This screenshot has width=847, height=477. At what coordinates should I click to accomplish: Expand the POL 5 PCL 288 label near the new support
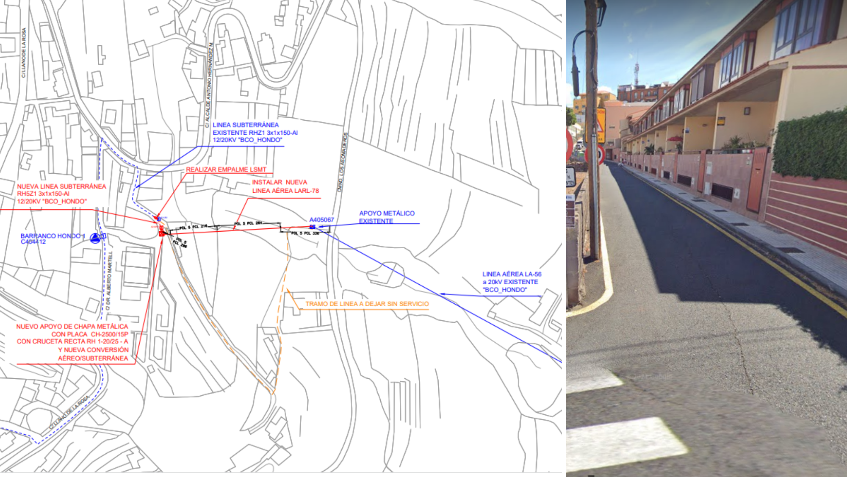(180, 243)
